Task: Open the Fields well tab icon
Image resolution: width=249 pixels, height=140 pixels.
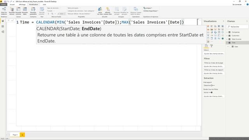Action: (x=206, y=46)
